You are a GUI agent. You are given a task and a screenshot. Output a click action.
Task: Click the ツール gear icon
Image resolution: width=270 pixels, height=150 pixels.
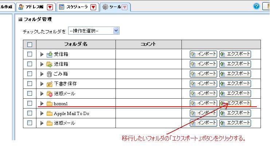coord(105,7)
